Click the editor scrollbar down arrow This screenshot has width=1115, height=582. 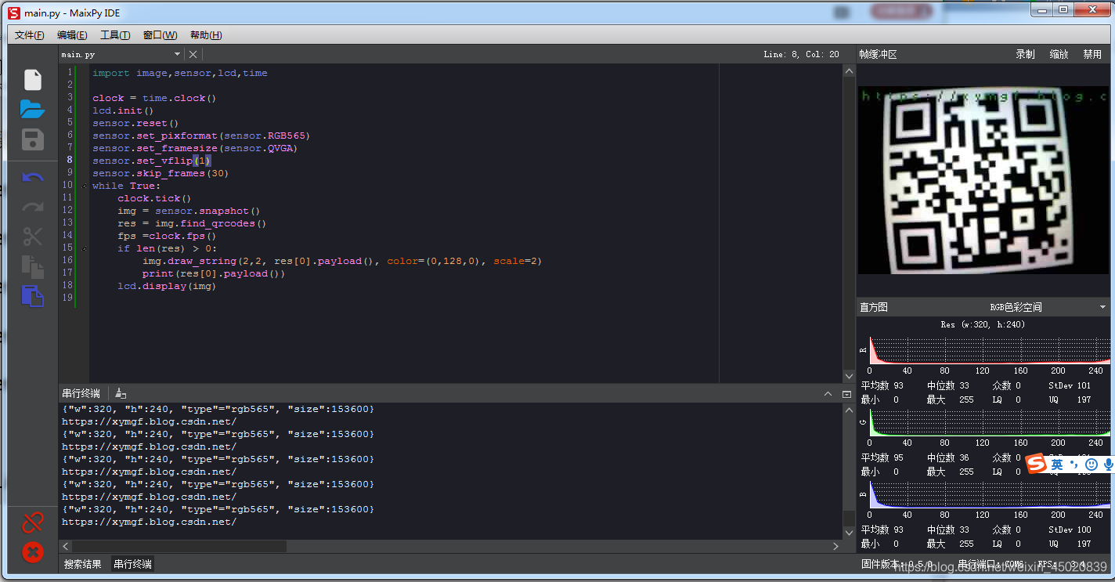click(849, 376)
